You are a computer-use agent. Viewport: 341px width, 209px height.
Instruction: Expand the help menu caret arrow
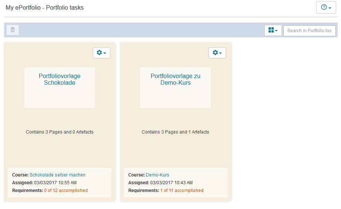(330, 8)
